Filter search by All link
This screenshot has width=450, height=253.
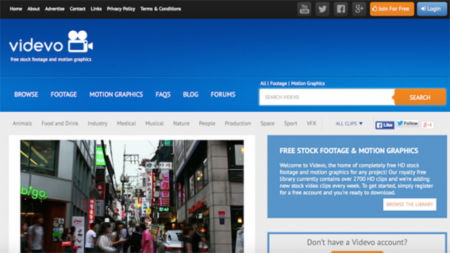click(263, 83)
